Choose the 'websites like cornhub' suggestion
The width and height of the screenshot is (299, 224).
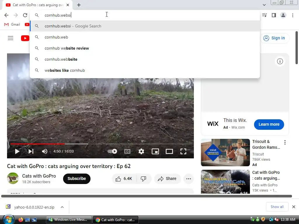[x=145, y=70]
